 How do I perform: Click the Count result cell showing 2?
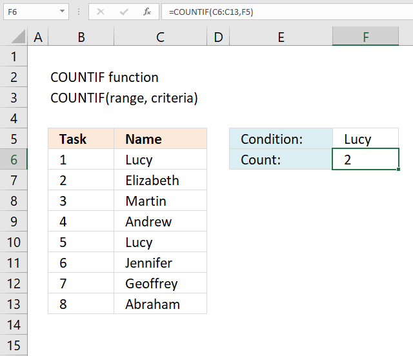[x=365, y=159]
